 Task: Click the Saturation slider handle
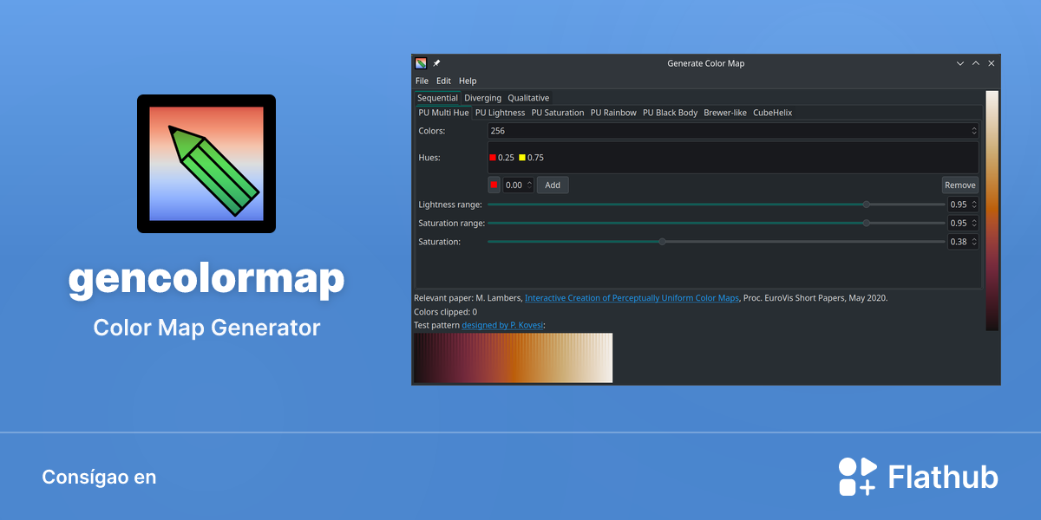[662, 242]
